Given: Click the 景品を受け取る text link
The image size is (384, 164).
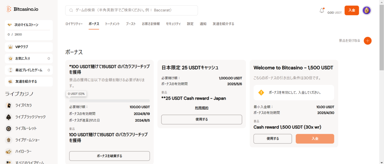Looking at the screenshot, I should pos(349,41).
